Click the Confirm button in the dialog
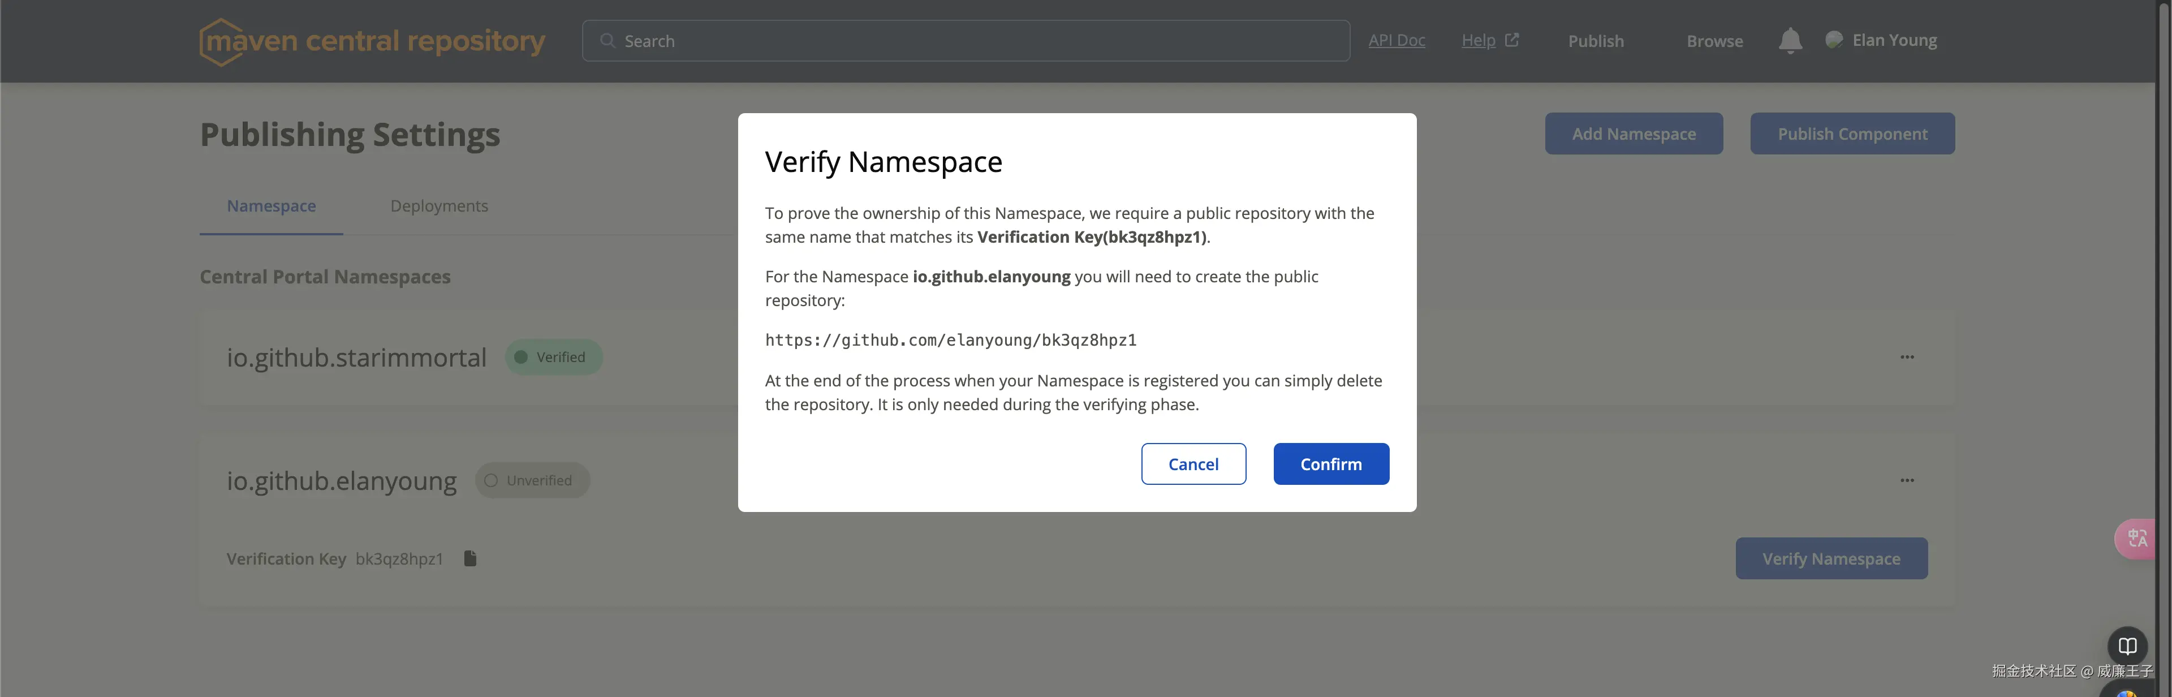This screenshot has height=697, width=2172. [1330, 463]
